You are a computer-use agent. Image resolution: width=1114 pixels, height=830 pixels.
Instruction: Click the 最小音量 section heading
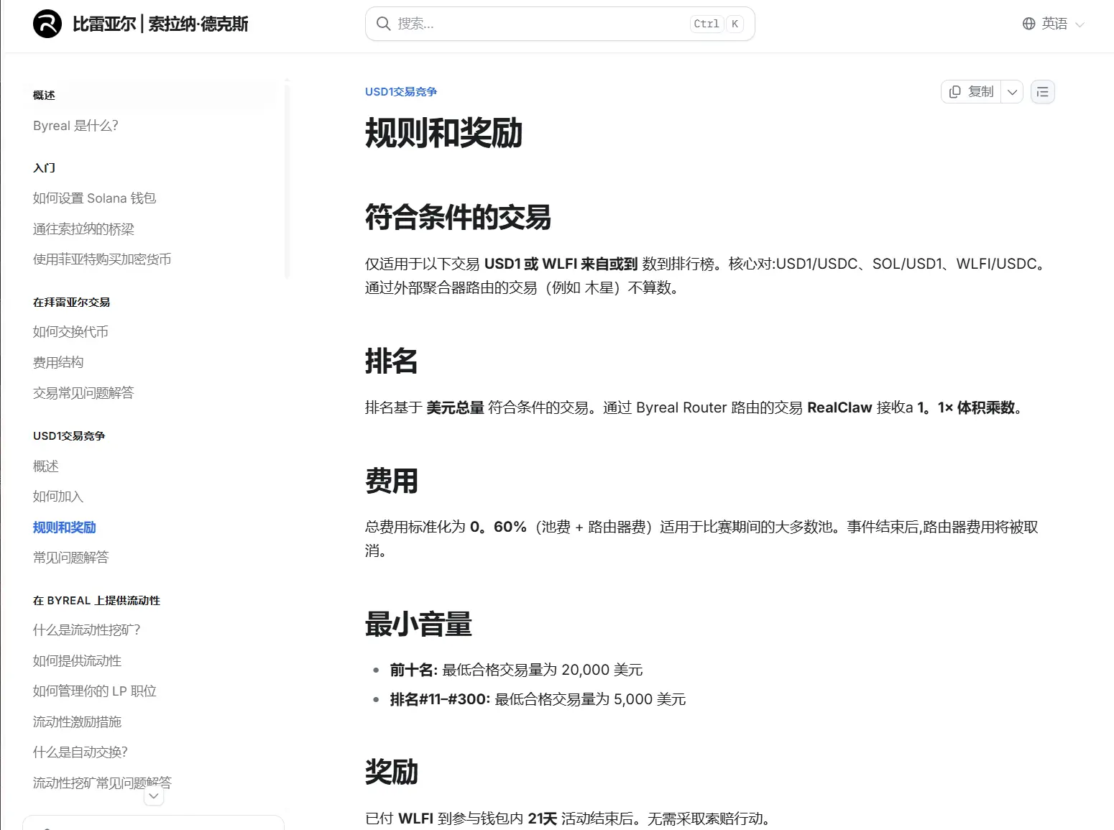418,624
